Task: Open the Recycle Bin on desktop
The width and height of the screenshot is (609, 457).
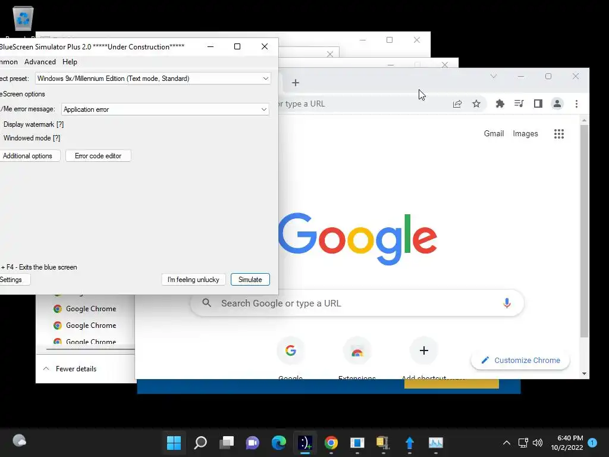Action: (x=23, y=18)
